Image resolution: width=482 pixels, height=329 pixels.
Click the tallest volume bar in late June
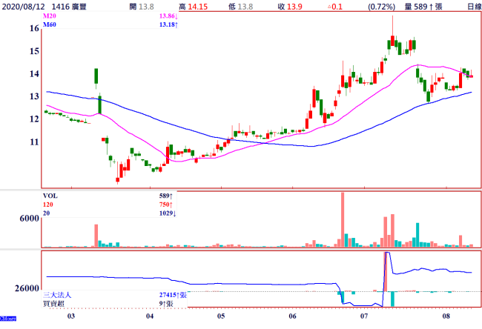point(343,219)
